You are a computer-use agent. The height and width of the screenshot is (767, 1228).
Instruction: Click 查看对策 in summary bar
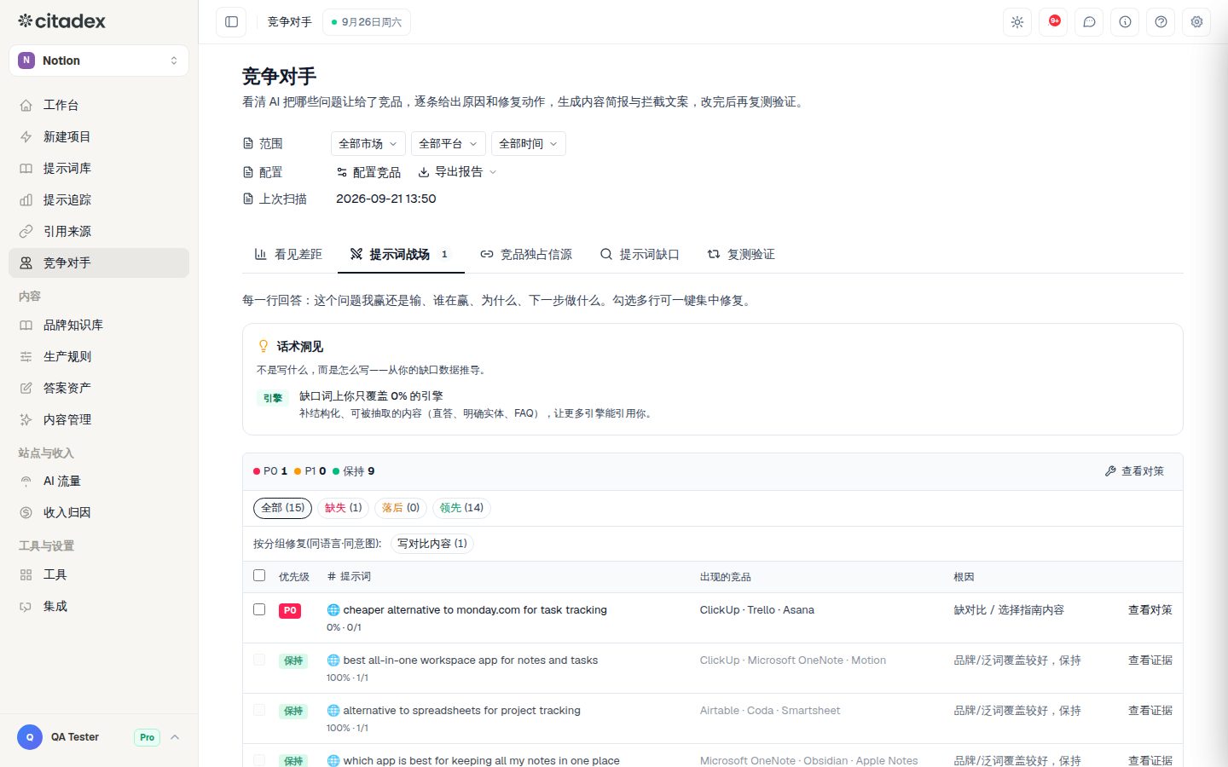(x=1134, y=471)
